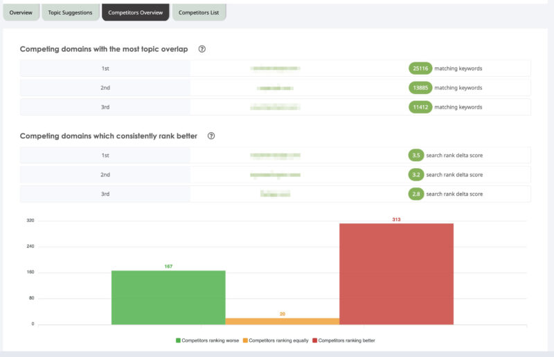The width and height of the screenshot is (554, 357).
Task: Click the red chart bar labeled 313
Action: click(x=396, y=273)
